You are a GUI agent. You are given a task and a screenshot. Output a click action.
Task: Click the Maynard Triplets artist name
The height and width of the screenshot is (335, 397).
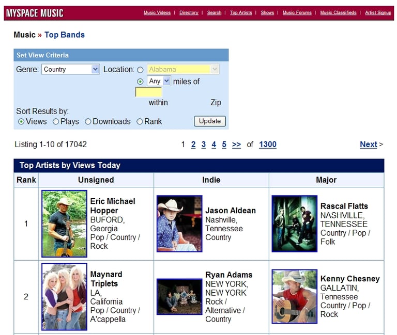106,279
